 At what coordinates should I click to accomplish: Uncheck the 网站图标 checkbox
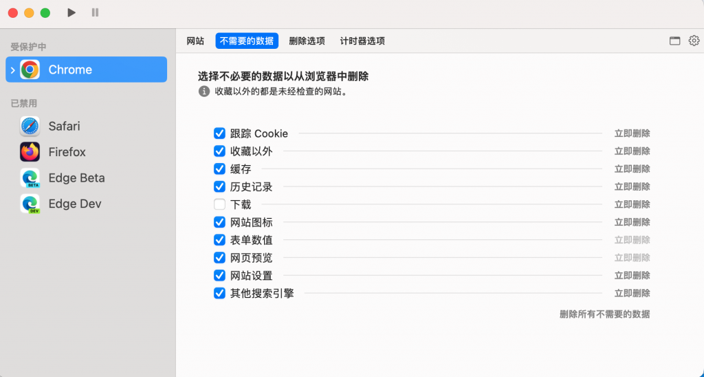[x=219, y=222]
